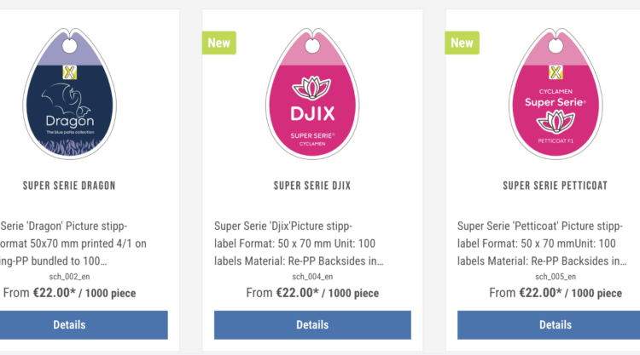Open the Dragon teardrop label image
Image resolution: width=640 pixels, height=355 pixels.
click(69, 94)
